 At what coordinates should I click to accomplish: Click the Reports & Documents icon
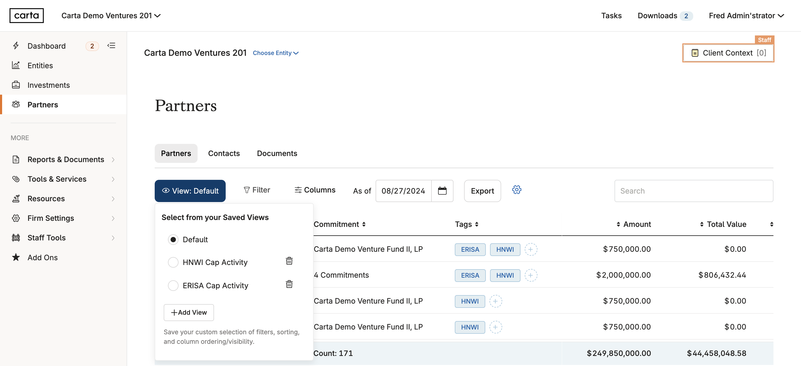tap(16, 158)
